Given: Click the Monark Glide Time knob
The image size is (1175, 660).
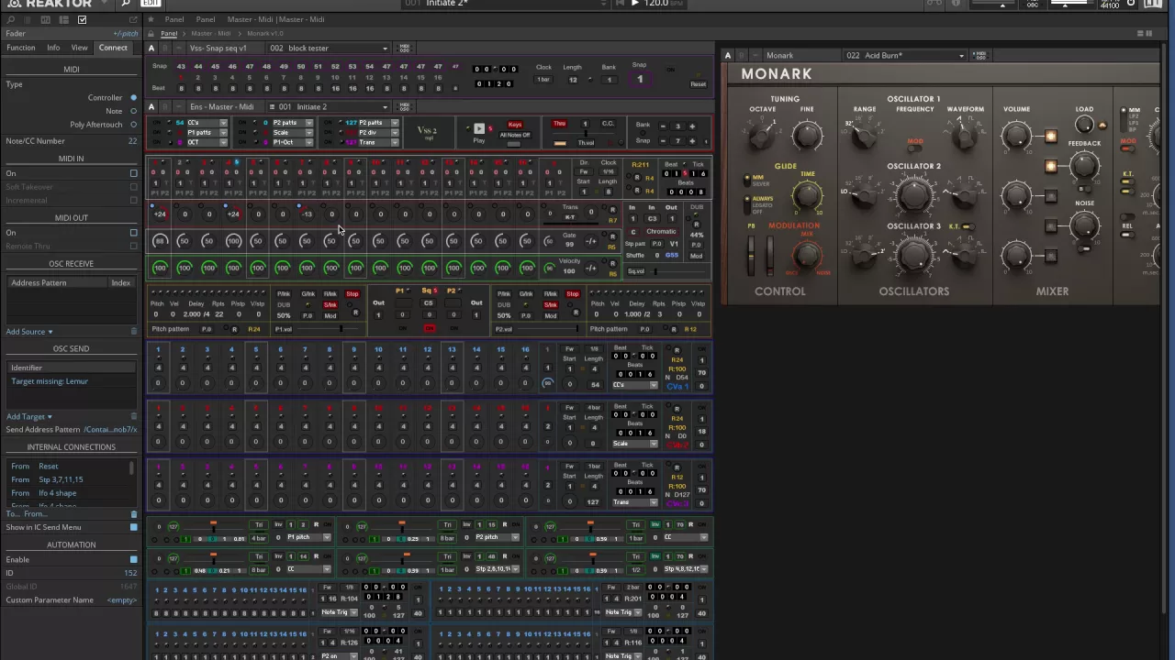Looking at the screenshot, I should click(x=807, y=195).
